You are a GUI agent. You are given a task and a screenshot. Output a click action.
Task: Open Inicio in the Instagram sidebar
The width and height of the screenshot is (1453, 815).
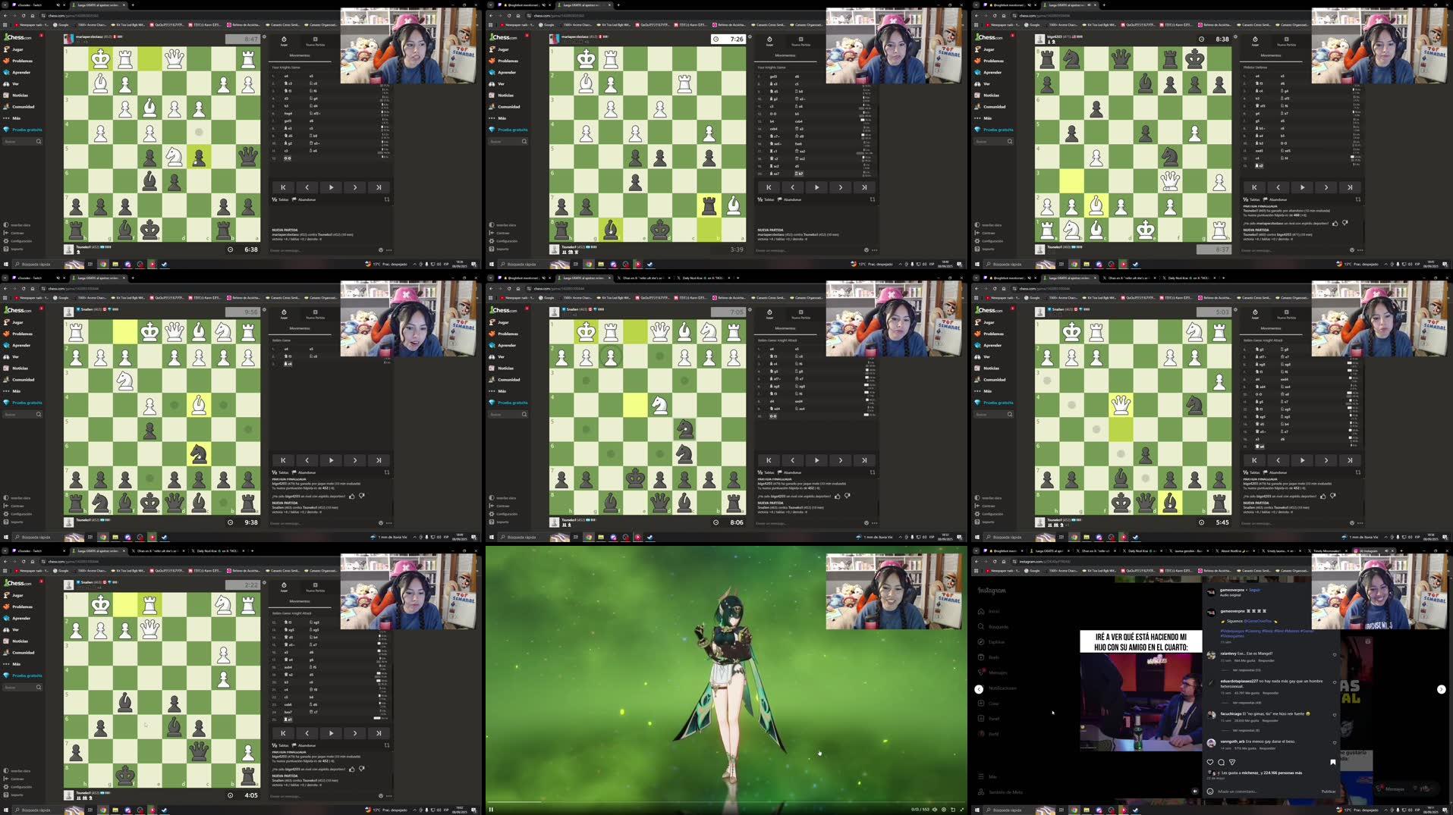pos(989,611)
